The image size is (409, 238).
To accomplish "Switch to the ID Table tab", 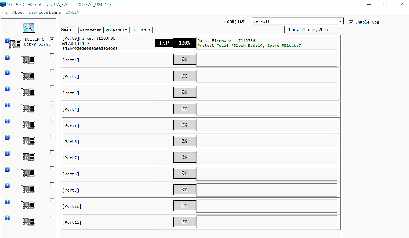I will click(x=141, y=30).
